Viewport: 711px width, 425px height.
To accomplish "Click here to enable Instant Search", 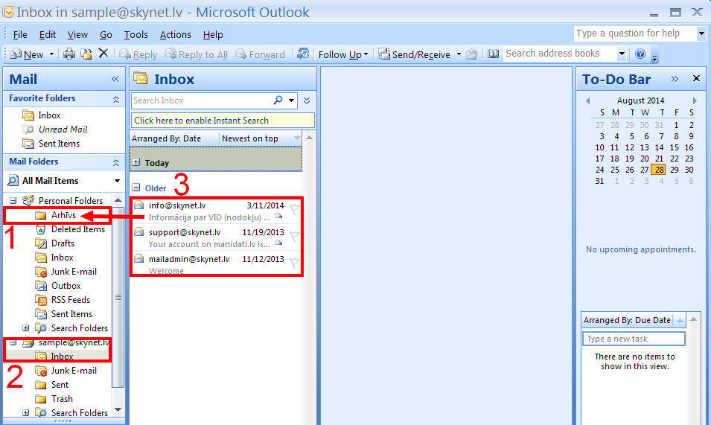I will pos(223,121).
